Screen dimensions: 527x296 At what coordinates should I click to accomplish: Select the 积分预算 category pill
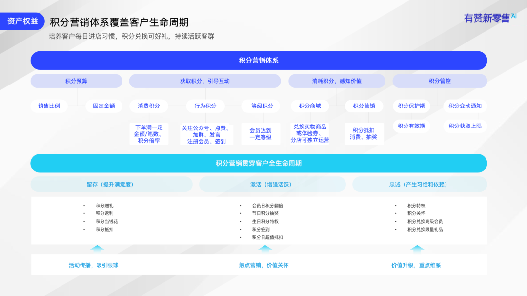click(76, 81)
